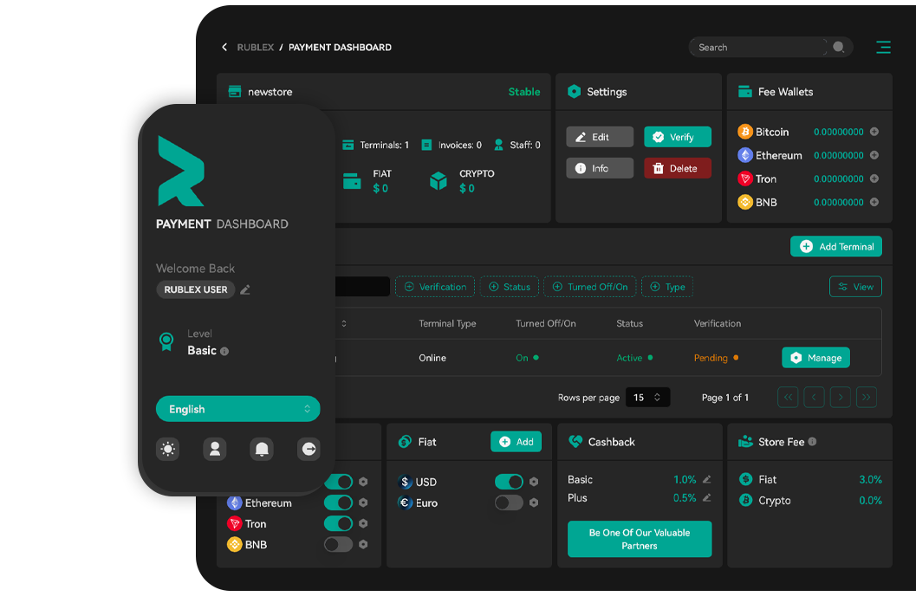Click the store Info button
The image size is (916, 603).
point(600,168)
